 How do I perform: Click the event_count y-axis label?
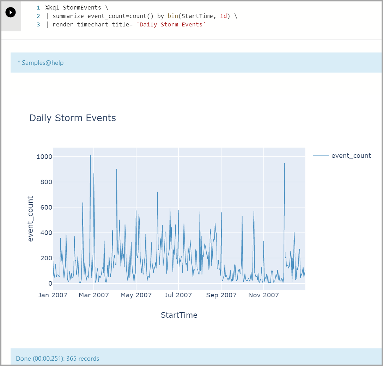(x=31, y=218)
